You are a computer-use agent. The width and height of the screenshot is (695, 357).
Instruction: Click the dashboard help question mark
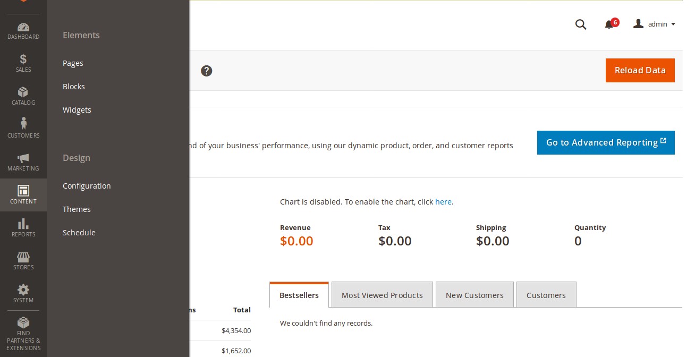[x=207, y=71]
